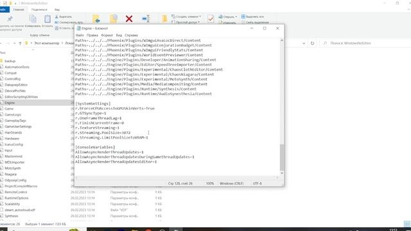
Task: Open Notepad Вид menu
Action: 119,35
